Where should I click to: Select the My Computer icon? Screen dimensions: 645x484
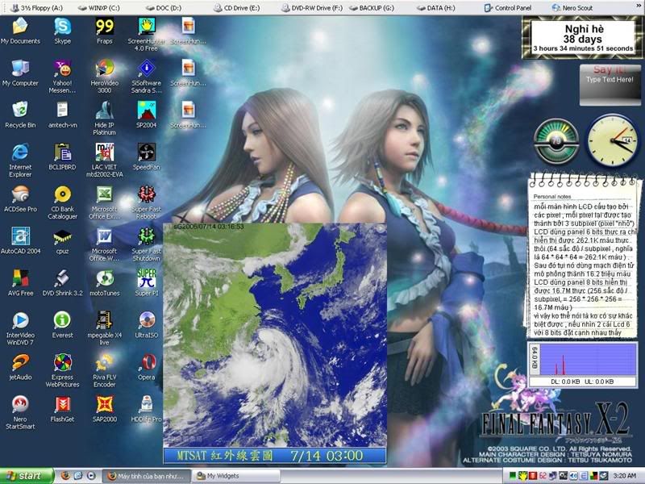pos(20,73)
